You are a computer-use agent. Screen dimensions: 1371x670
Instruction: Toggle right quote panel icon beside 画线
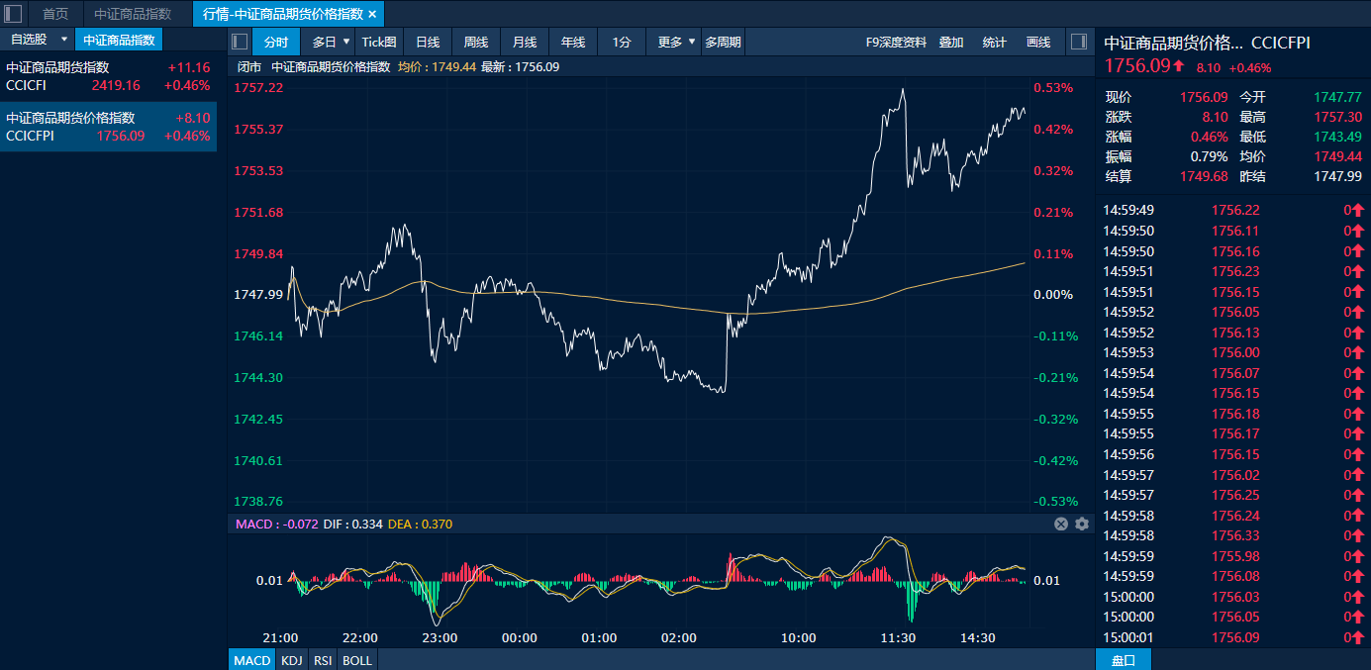[x=1079, y=42]
